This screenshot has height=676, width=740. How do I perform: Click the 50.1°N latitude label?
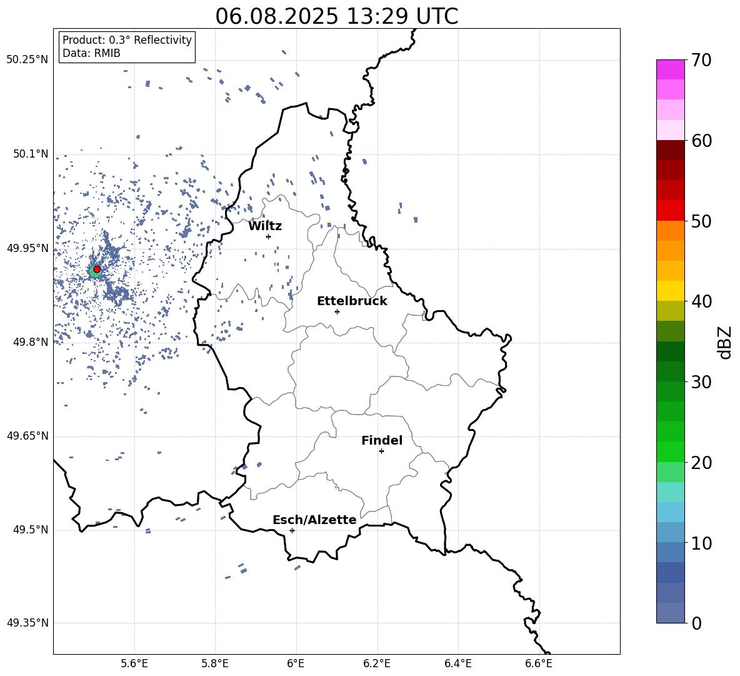[31, 154]
